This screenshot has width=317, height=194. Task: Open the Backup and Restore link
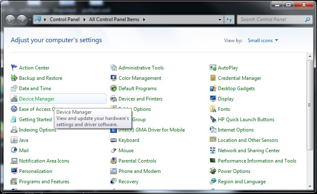41,78
